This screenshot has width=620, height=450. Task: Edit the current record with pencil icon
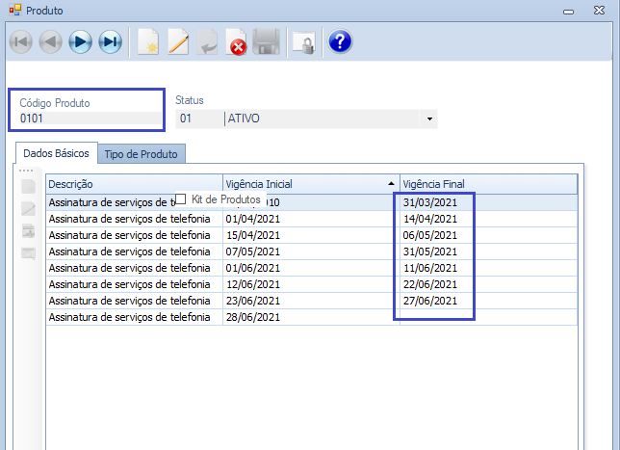point(178,42)
